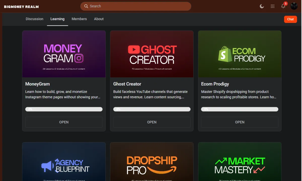This screenshot has height=181, width=302.
Task: Click Ecom Prodigy description about Shopify dropshipping
Action: [x=239, y=94]
